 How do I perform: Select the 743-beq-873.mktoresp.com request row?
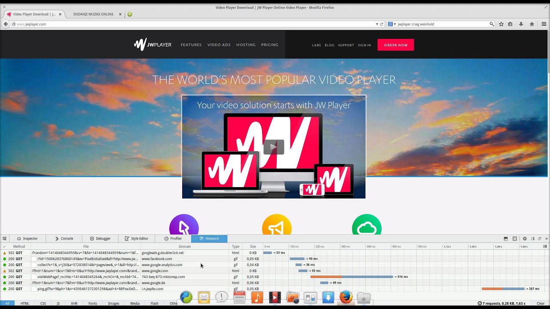coord(275,277)
